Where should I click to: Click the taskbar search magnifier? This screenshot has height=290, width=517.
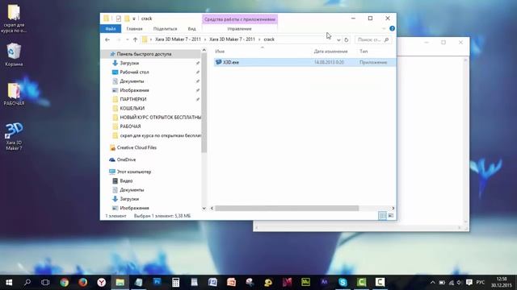tap(27, 282)
